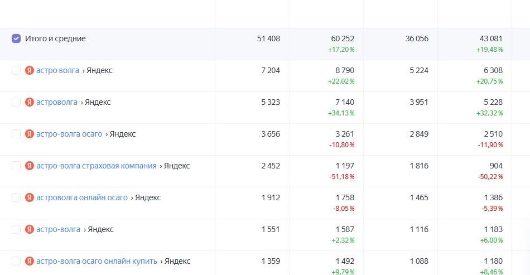Click total value 36 056

pos(417,38)
